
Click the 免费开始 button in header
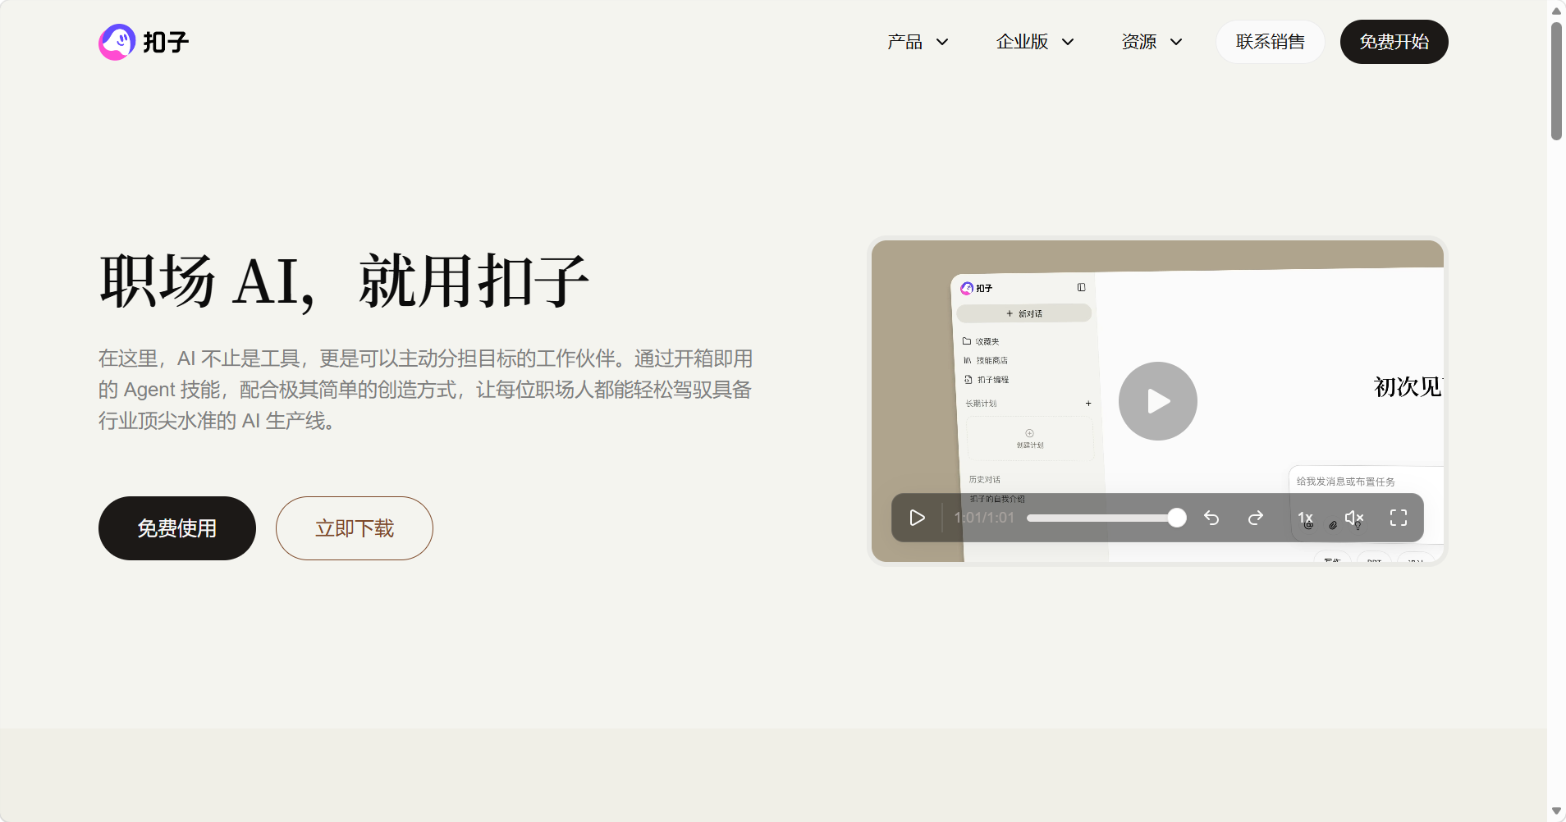pyautogui.click(x=1394, y=42)
